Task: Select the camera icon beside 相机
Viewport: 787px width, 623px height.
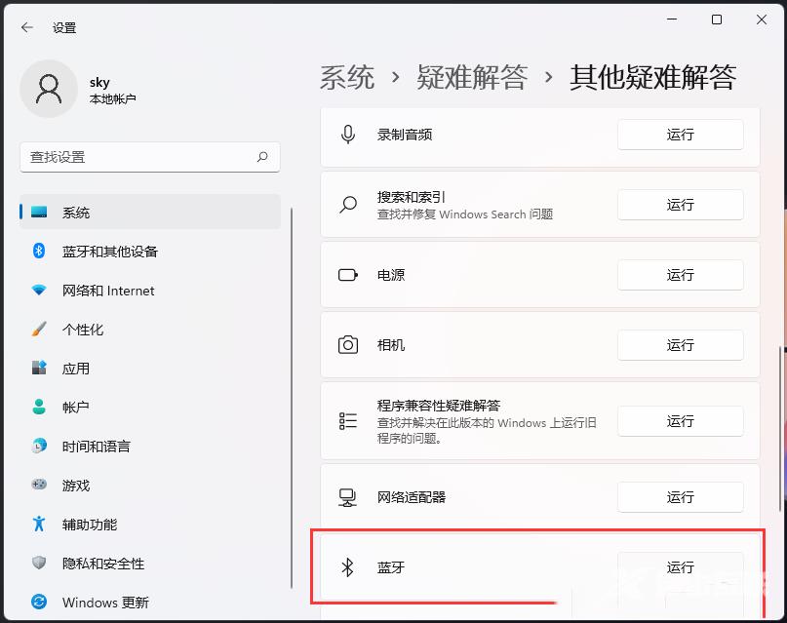Action: (x=348, y=345)
